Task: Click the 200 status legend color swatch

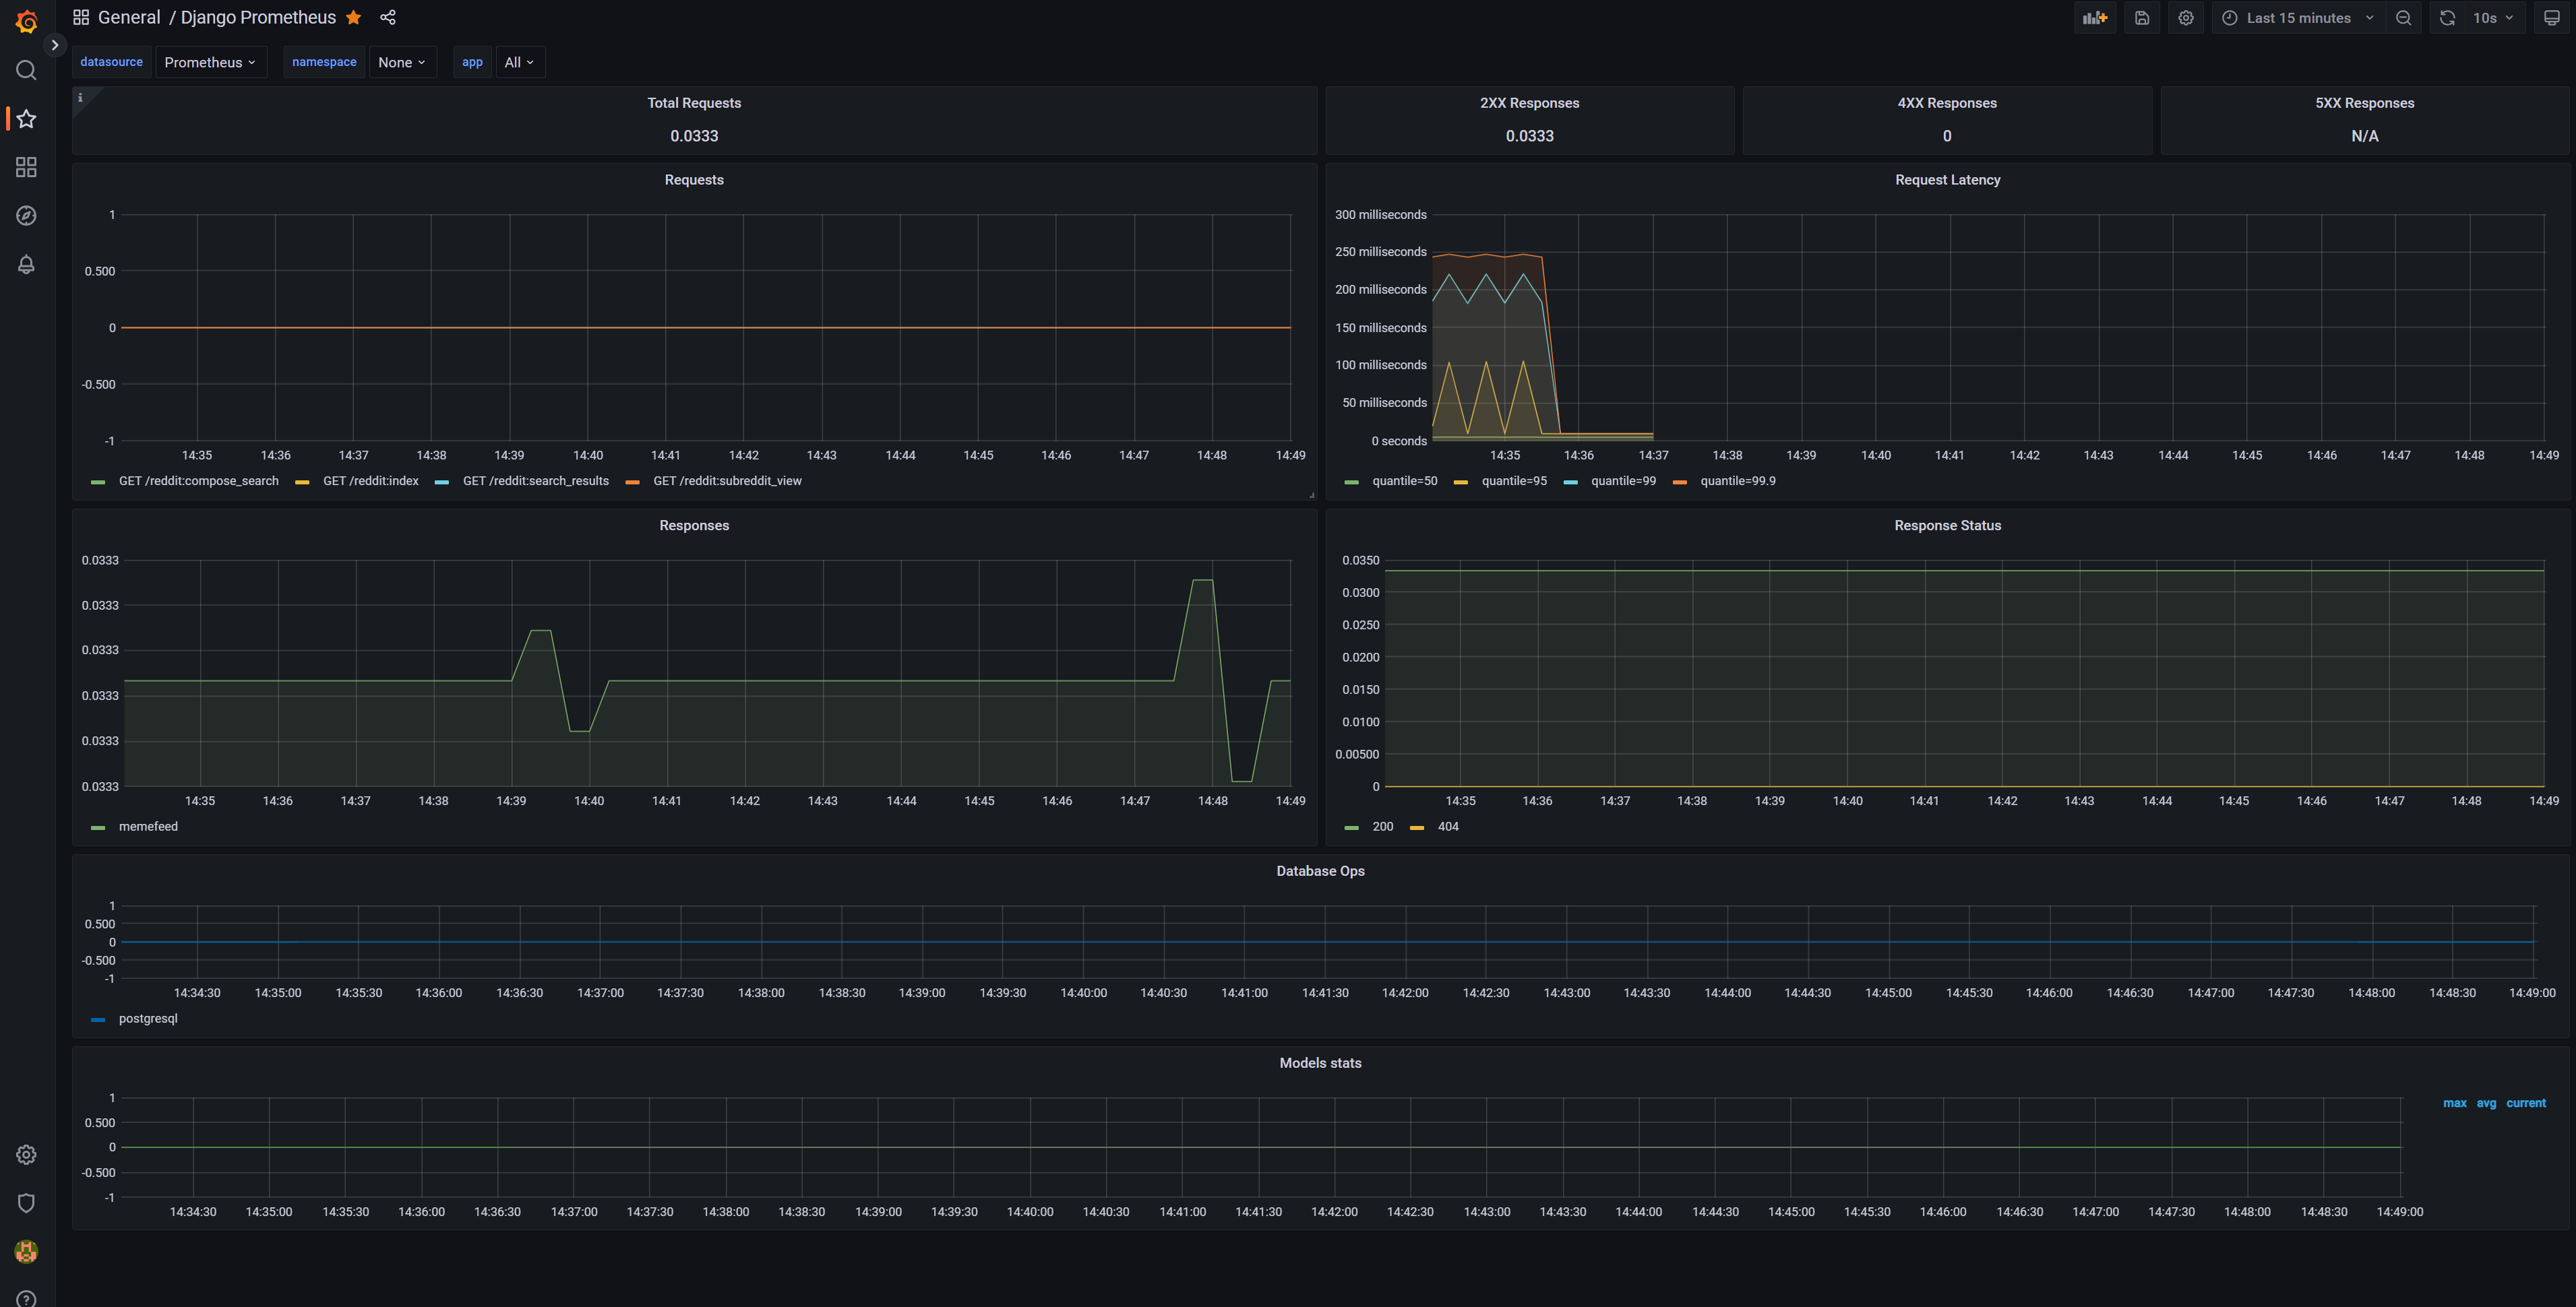Action: pyautogui.click(x=1352, y=827)
